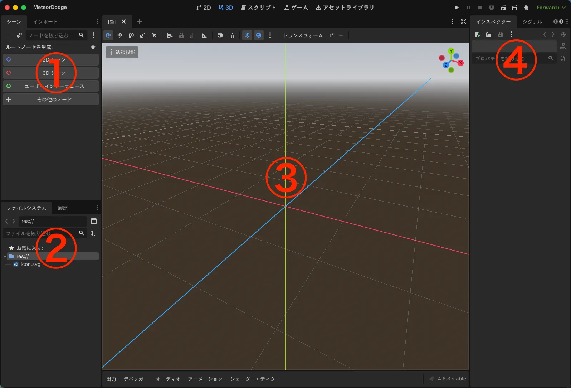Screen dimensions: 571x388
Task: Run the project with the play icon
Action: [457, 8]
